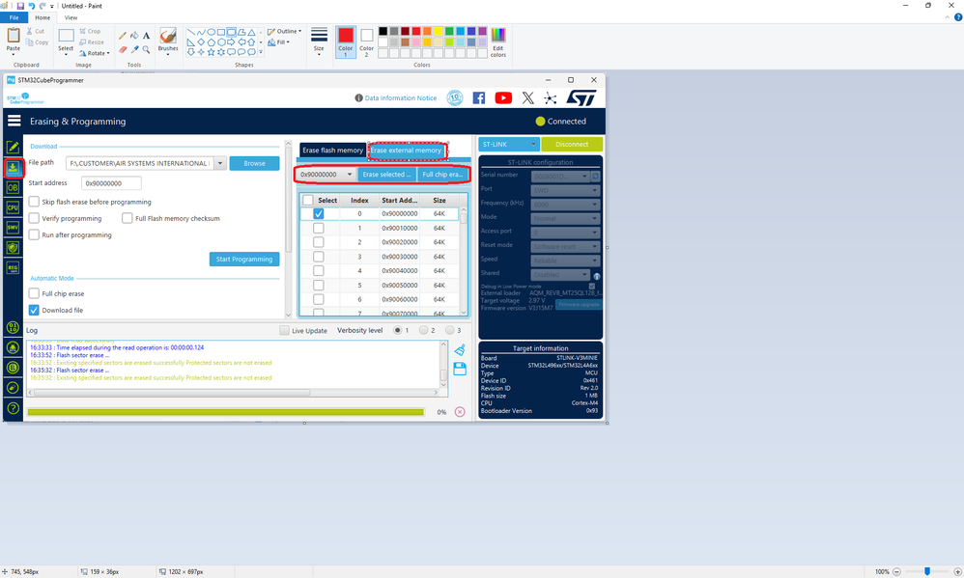Open the Erasing & Programming download icon
964x578 pixels.
pyautogui.click(x=13, y=168)
